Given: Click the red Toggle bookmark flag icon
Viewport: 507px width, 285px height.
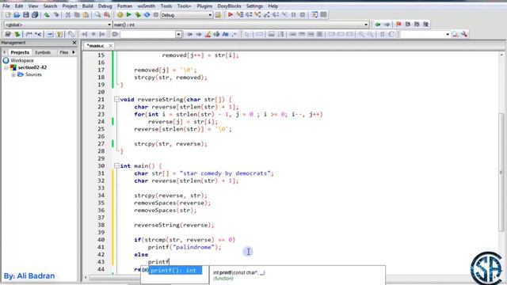Looking at the screenshot, I should 398,25.
